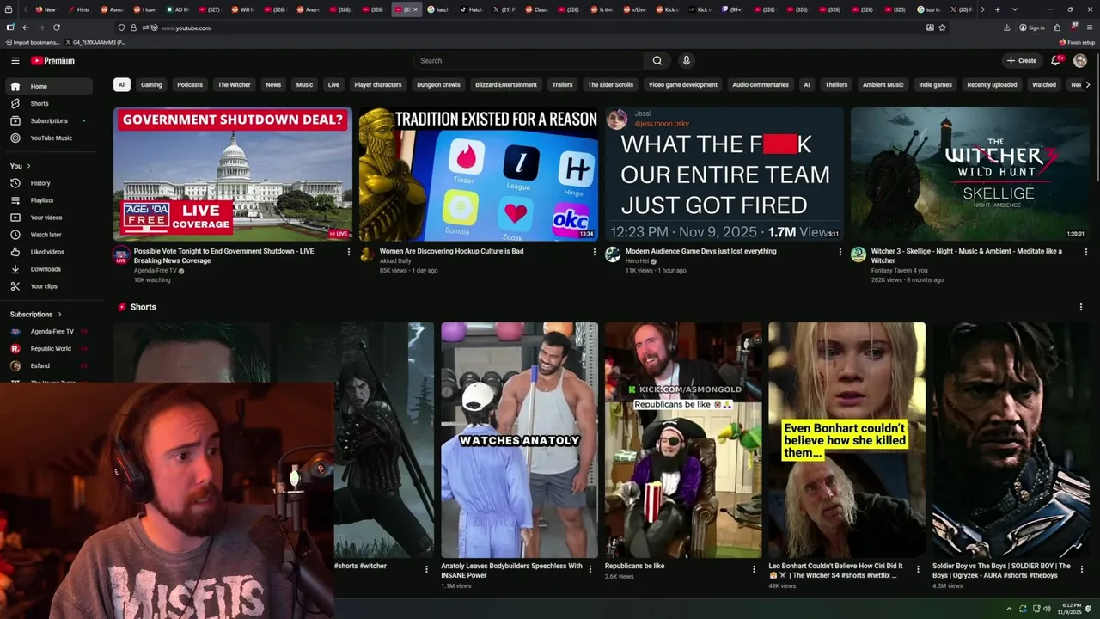The image size is (1100, 619).
Task: Select the Trailers filter chip
Action: (562, 85)
